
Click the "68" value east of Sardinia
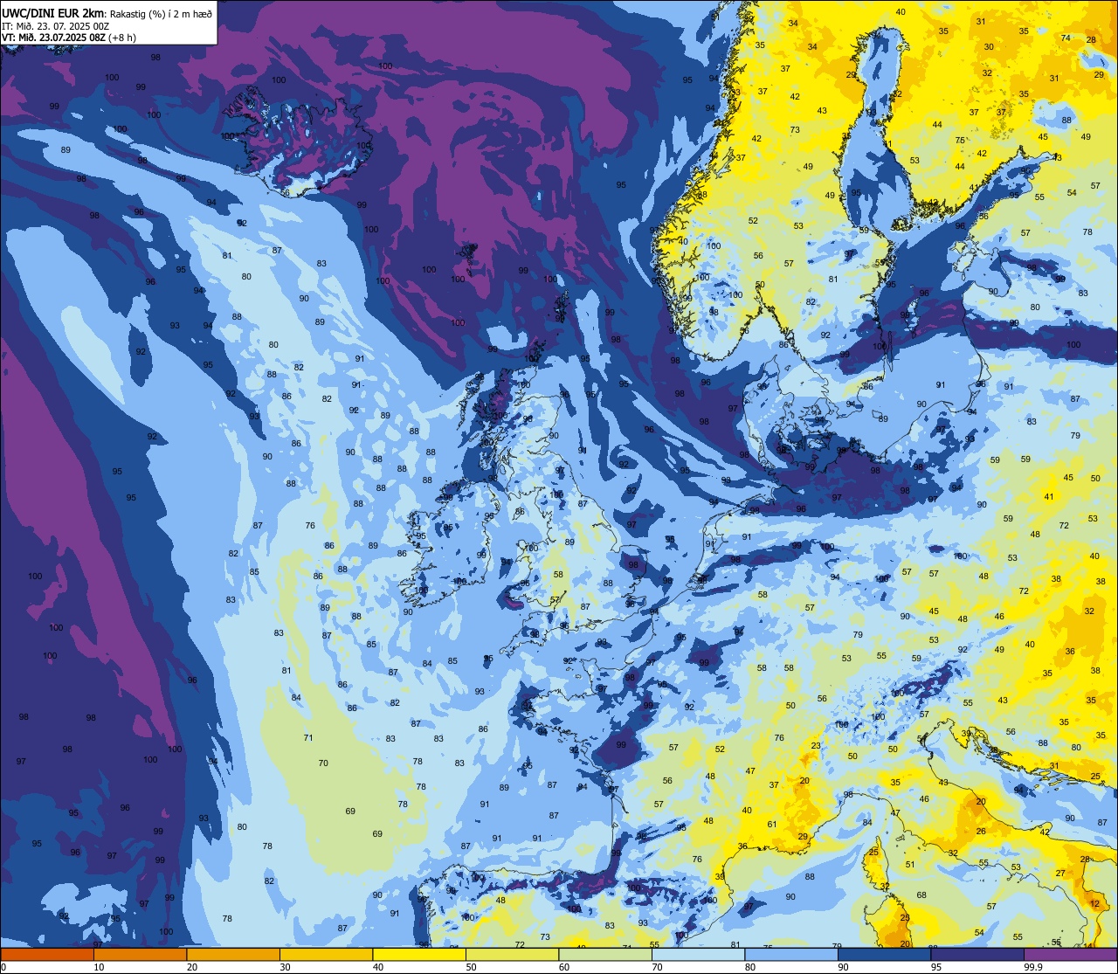tap(921, 895)
